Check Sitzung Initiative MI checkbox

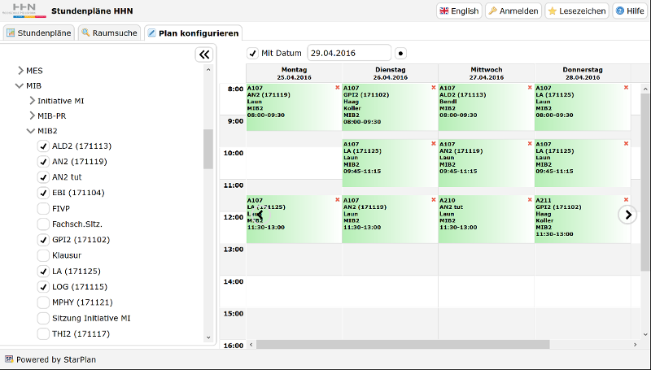[43, 318]
